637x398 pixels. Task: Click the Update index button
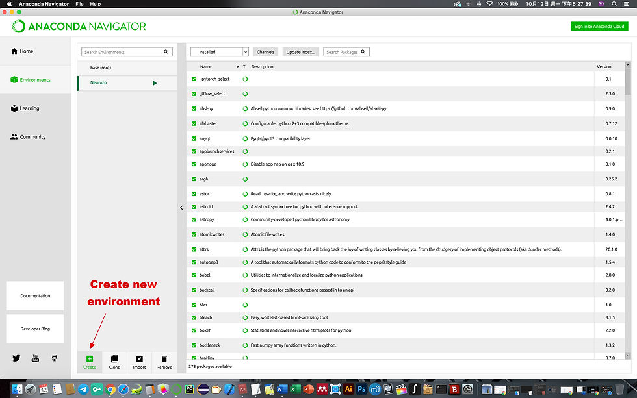300,52
